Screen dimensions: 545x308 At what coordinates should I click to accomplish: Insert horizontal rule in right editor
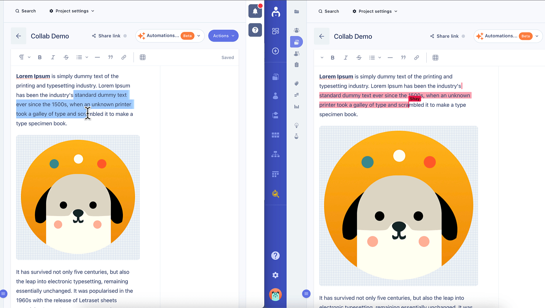pos(390,58)
